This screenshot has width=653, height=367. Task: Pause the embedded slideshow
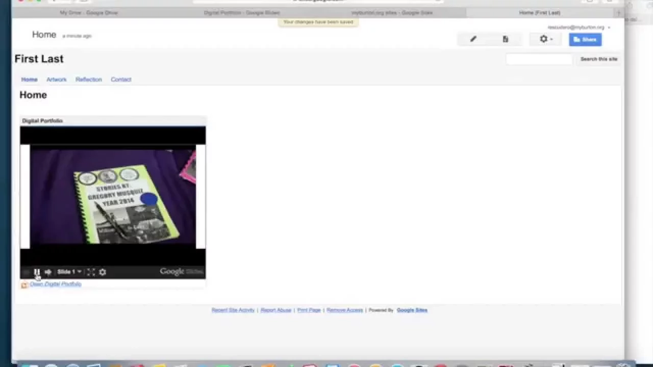point(37,272)
